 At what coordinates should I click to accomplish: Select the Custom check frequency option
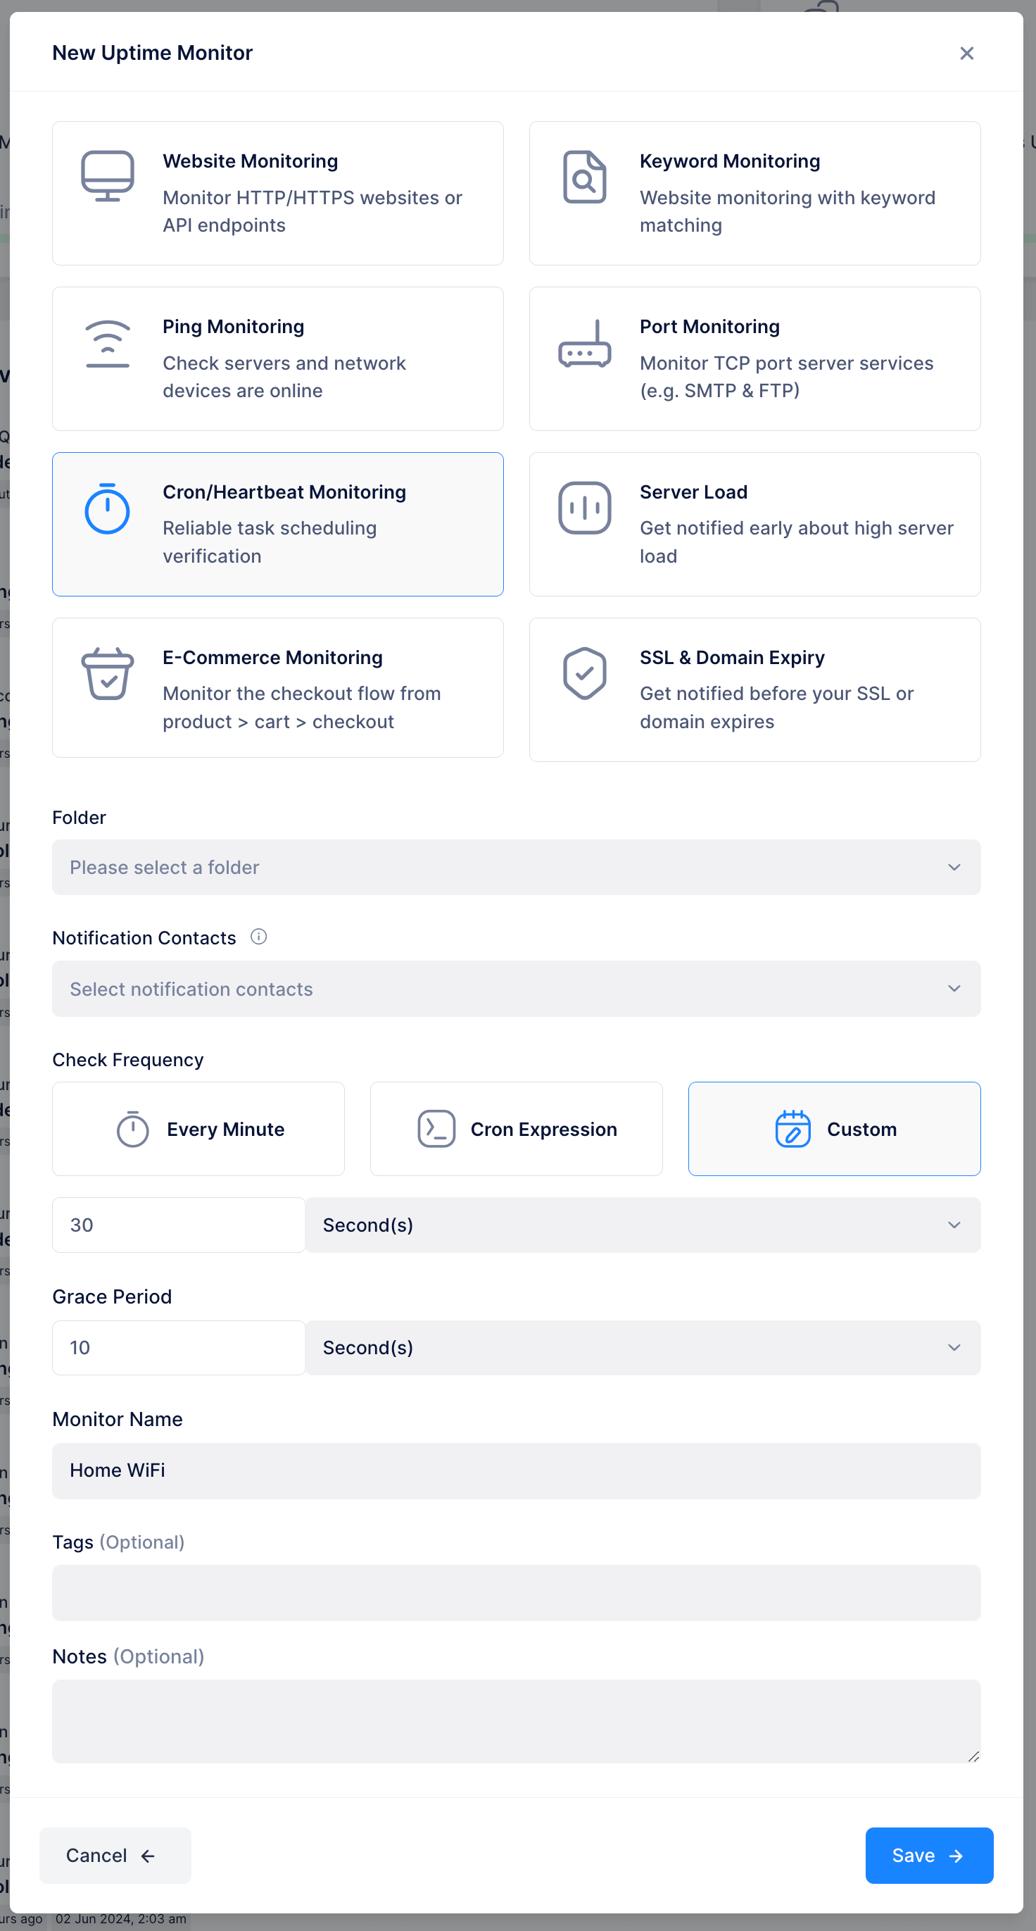tap(834, 1129)
